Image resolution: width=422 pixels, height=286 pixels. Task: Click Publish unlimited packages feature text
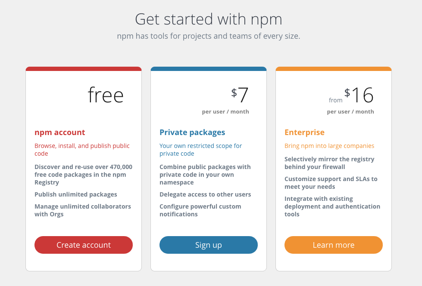tap(75, 194)
